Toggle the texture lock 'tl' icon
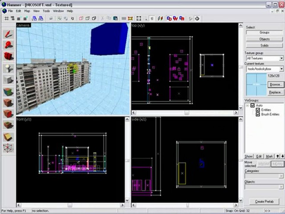 tap(152, 18)
